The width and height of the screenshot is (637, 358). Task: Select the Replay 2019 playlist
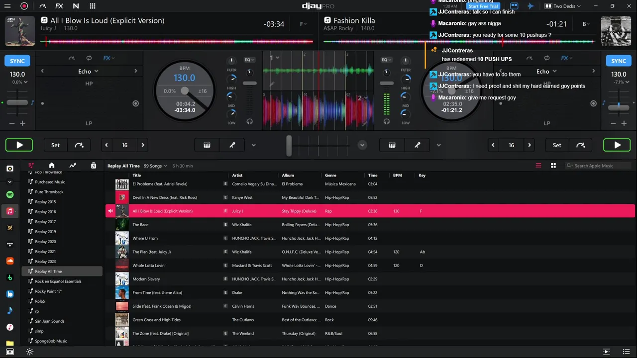click(45, 232)
